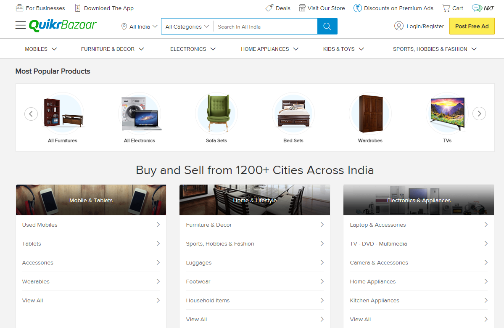Open Wearables category row

coord(91,282)
